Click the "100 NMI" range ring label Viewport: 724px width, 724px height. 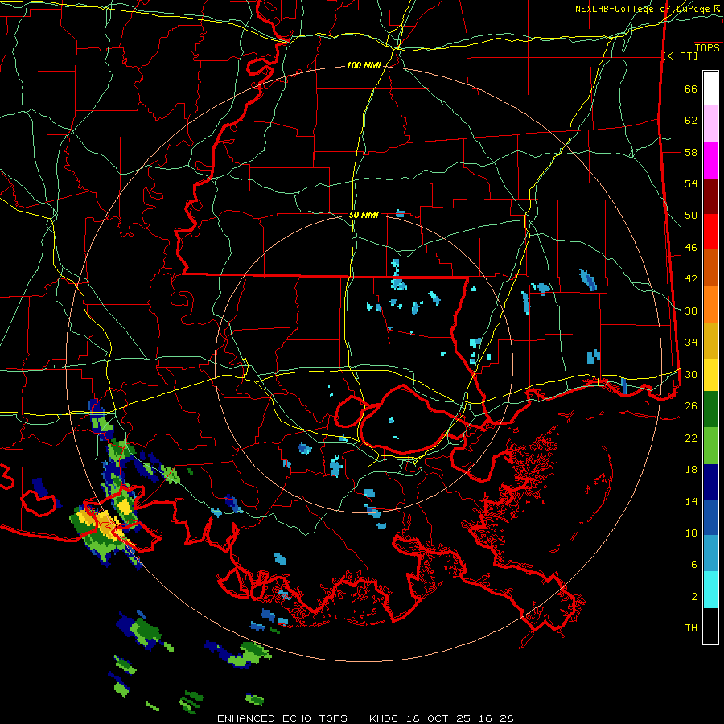click(x=364, y=66)
